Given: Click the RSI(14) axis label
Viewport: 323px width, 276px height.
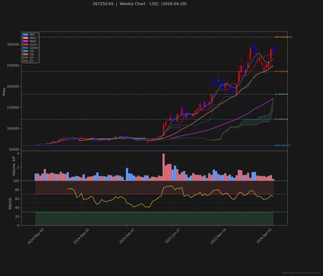Looking at the screenshot, I should click(10, 204).
